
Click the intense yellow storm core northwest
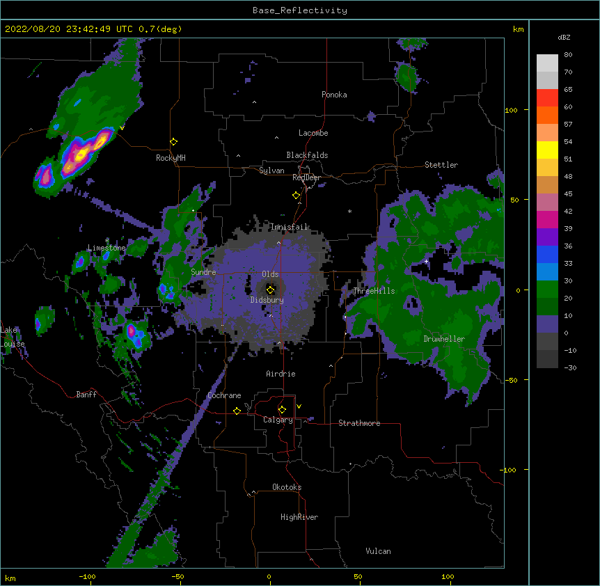click(81, 155)
